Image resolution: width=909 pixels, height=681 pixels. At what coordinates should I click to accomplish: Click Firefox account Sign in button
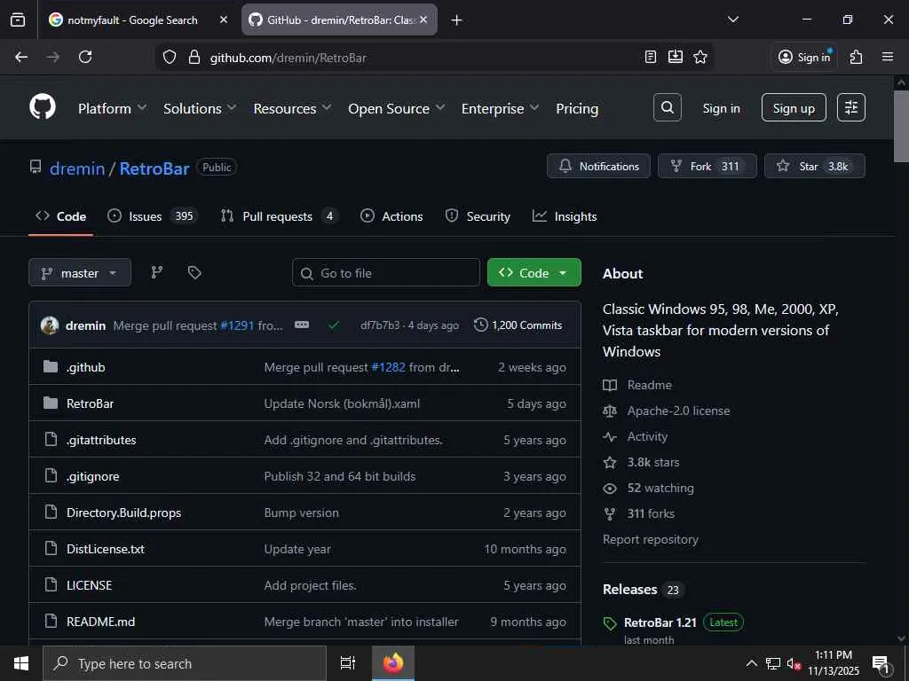click(x=804, y=57)
